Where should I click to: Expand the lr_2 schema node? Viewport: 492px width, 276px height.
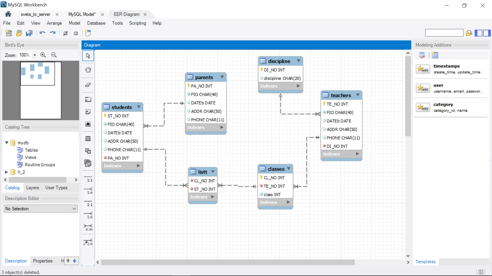[x=6, y=172]
